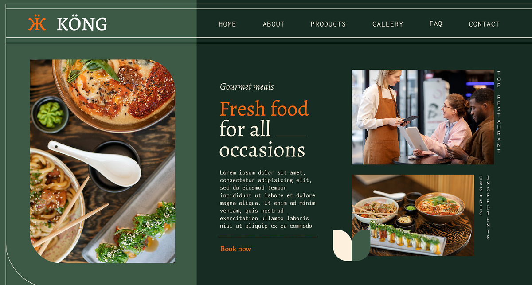Screen dimensions: 532x285
Task: Click the orange KÖNG logo icon
Action: 37,23
